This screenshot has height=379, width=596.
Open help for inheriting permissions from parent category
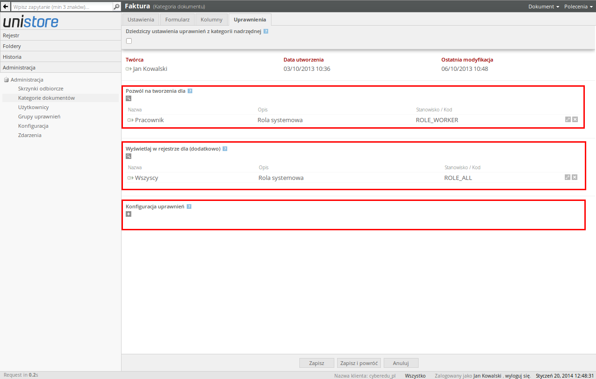(x=266, y=32)
